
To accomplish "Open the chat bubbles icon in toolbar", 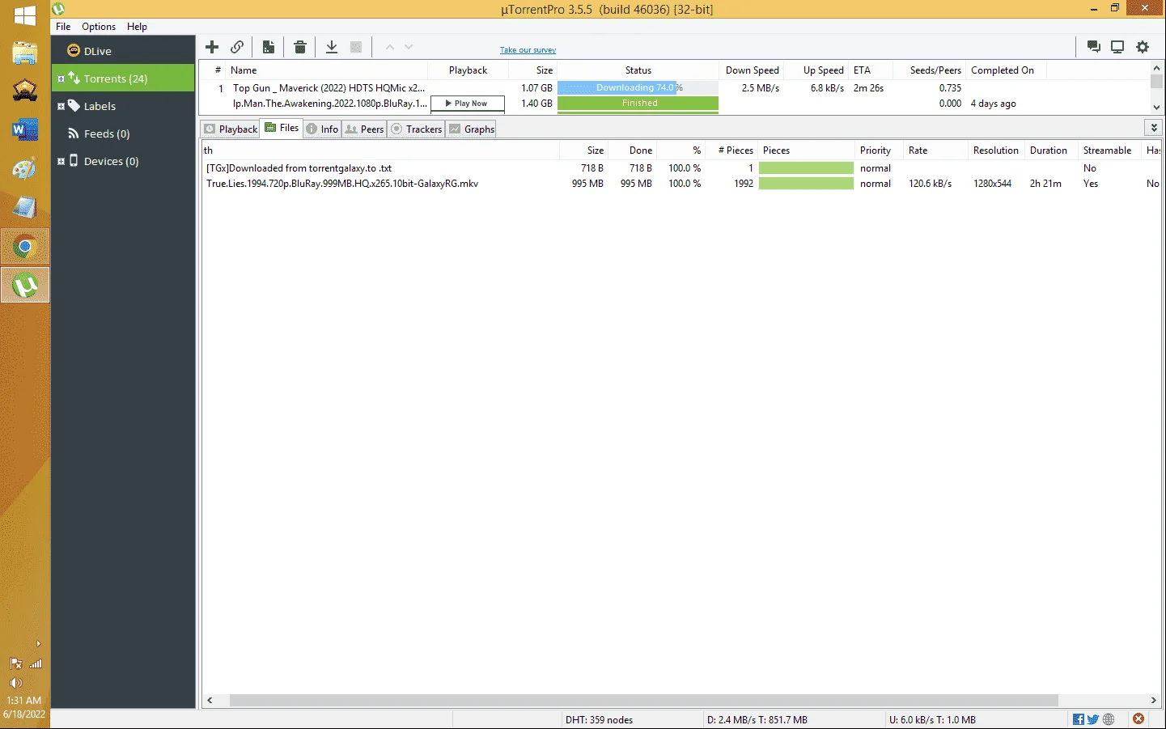I will tap(1094, 47).
